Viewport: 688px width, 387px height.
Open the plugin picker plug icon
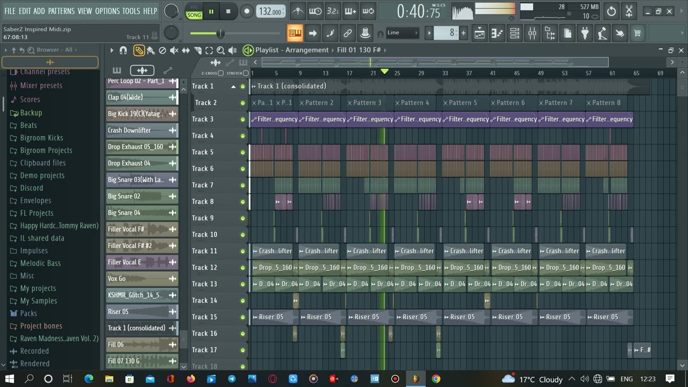pos(585,33)
